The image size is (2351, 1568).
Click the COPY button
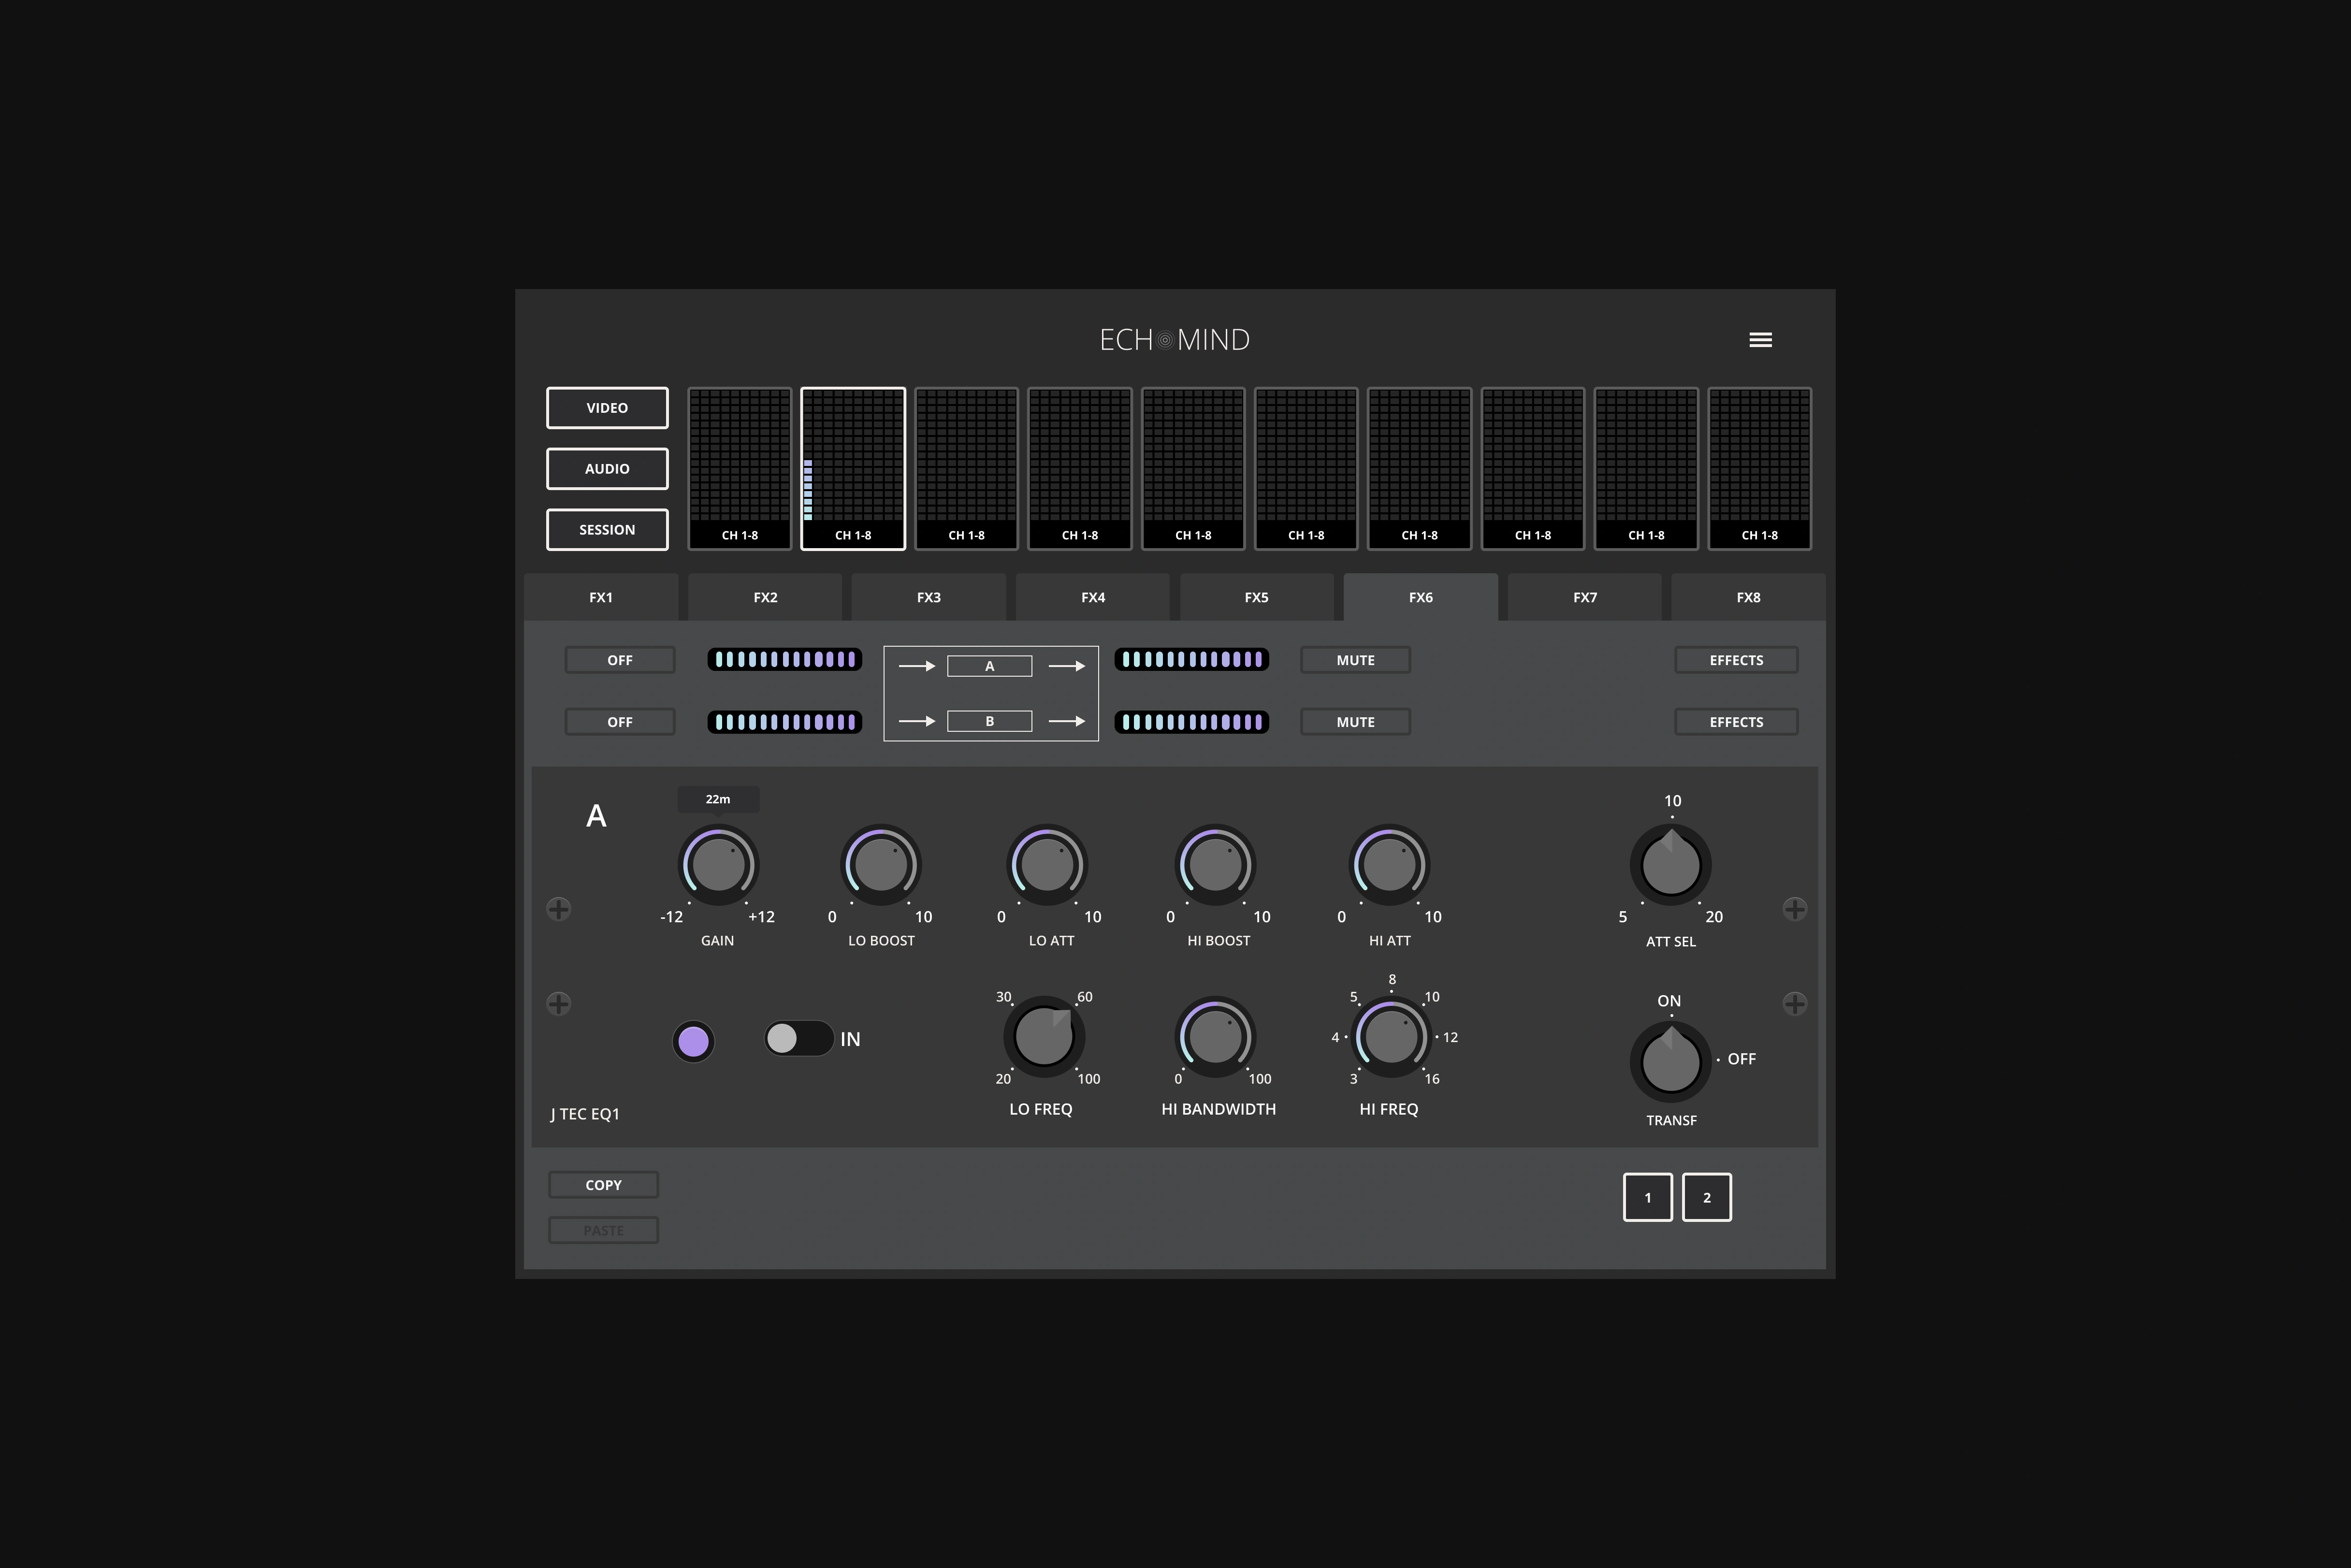pyautogui.click(x=603, y=1185)
